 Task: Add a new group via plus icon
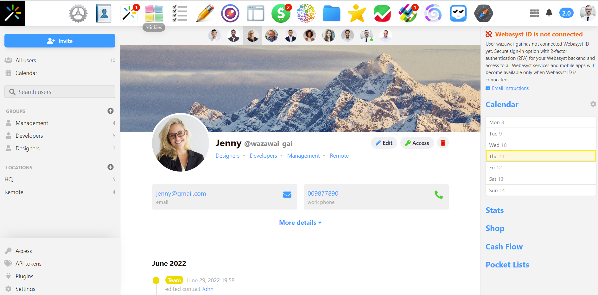click(x=110, y=111)
